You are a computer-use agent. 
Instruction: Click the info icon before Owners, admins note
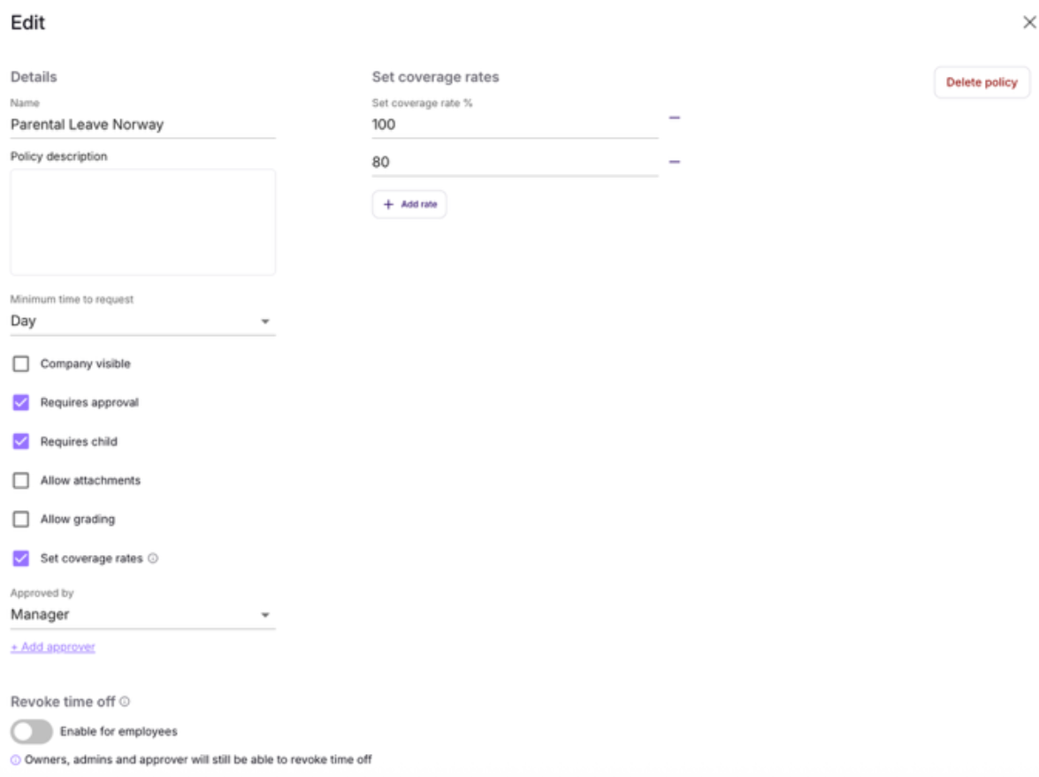coord(16,760)
